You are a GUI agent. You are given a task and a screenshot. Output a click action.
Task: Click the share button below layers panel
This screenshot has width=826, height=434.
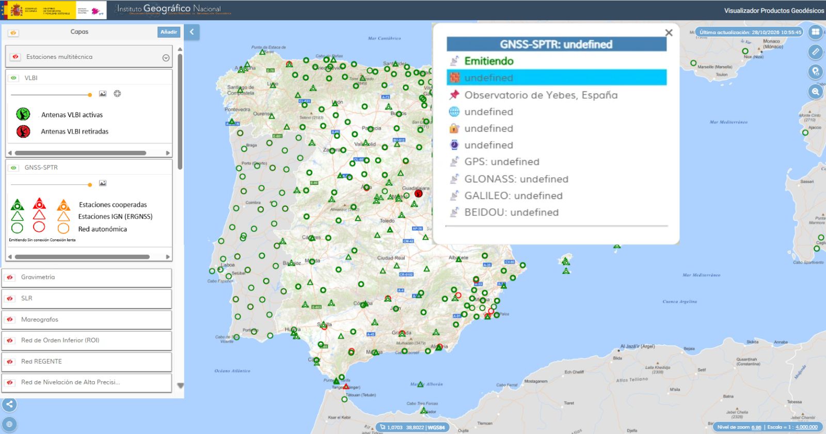coord(9,405)
